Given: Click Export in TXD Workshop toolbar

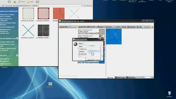Looking at the screenshot, I should [109, 27].
